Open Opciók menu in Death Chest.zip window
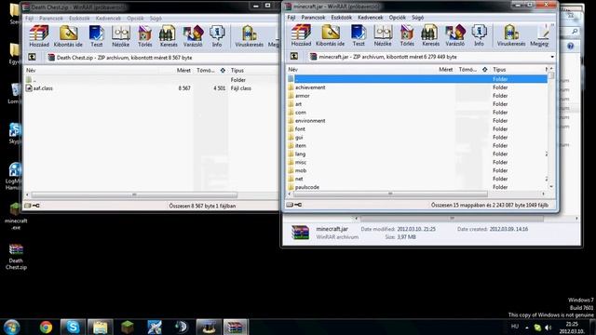This screenshot has width=596, height=335. click(135, 19)
